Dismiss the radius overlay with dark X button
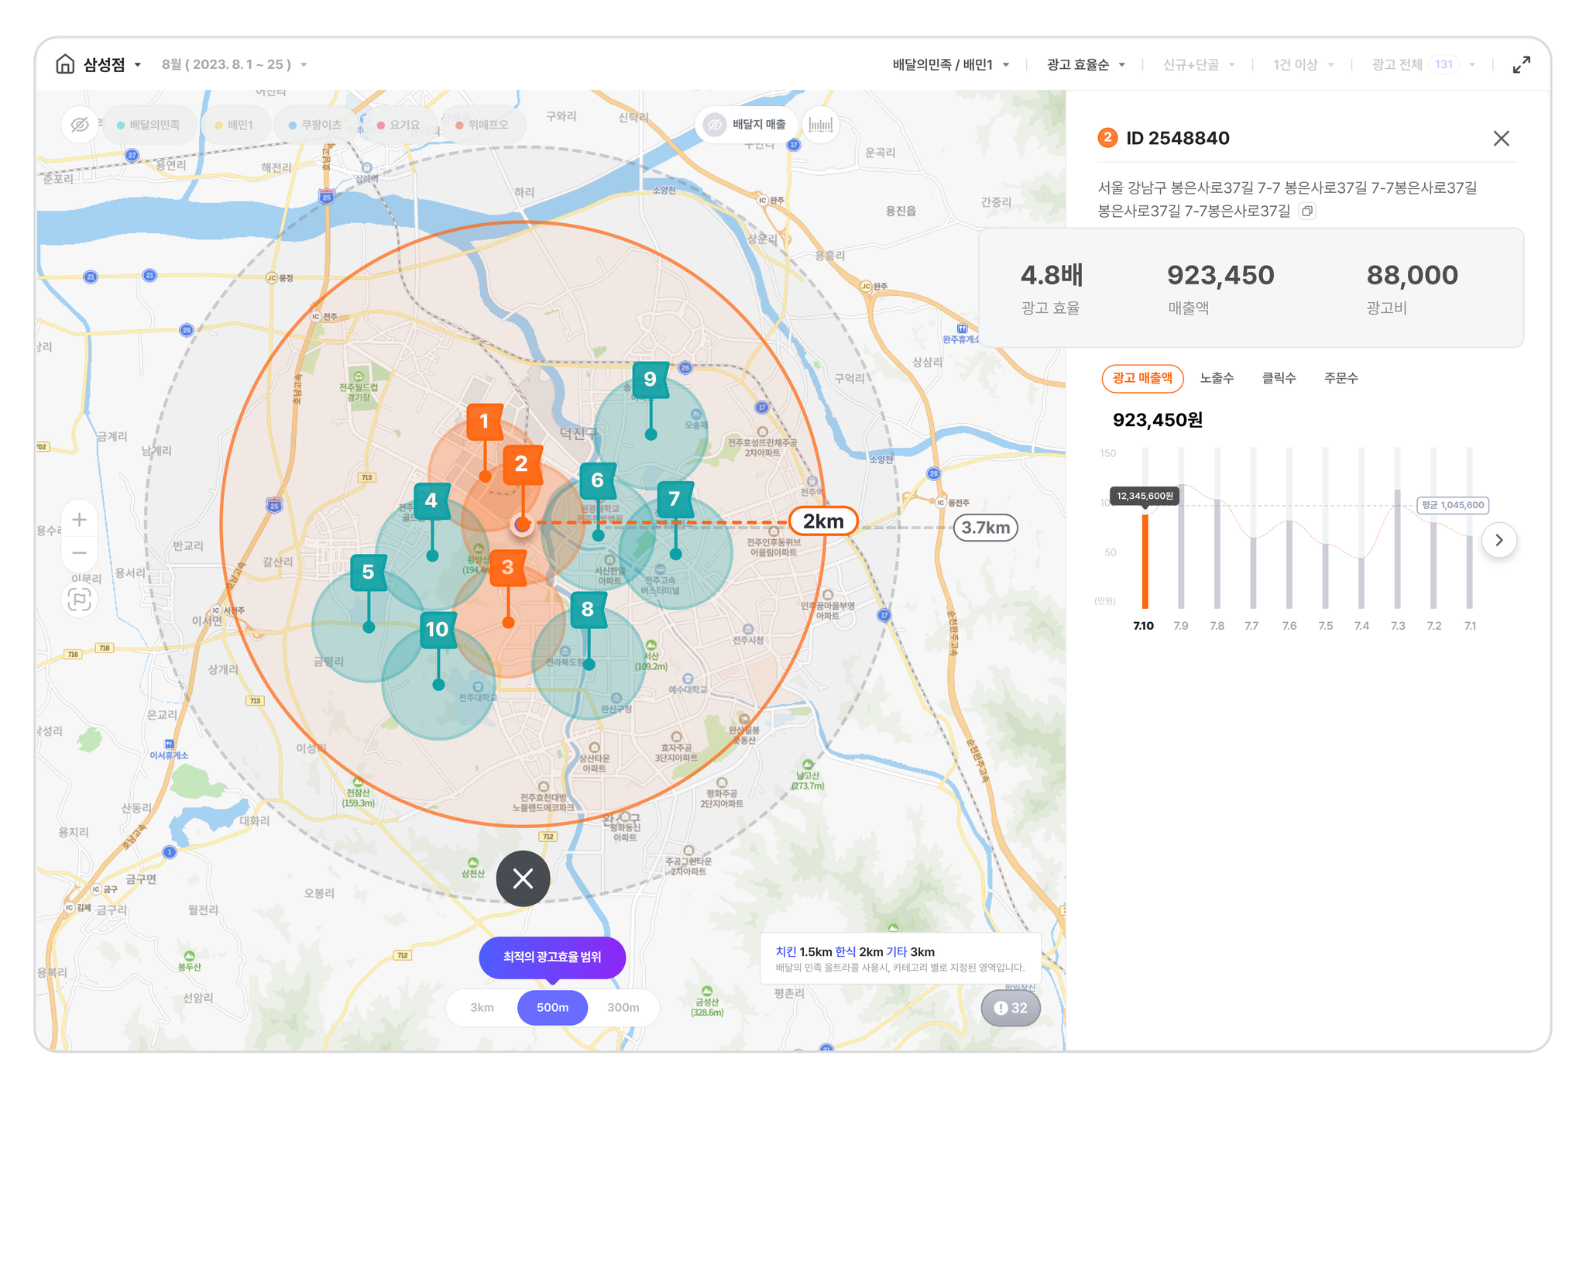The width and height of the screenshot is (1586, 1262). click(x=524, y=879)
